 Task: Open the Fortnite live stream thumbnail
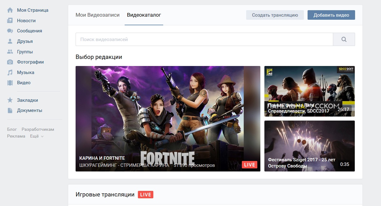click(x=168, y=119)
